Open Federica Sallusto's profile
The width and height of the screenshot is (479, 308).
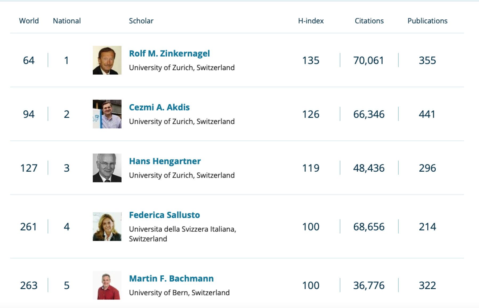164,215
